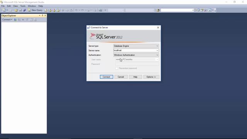Click the Find in Files toolbar icon
The width and height of the screenshot is (247, 139).
coord(158,10)
